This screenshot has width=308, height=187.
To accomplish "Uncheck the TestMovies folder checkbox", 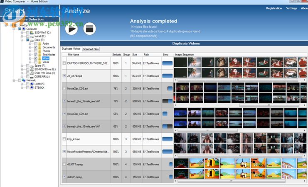I will 36,54.
